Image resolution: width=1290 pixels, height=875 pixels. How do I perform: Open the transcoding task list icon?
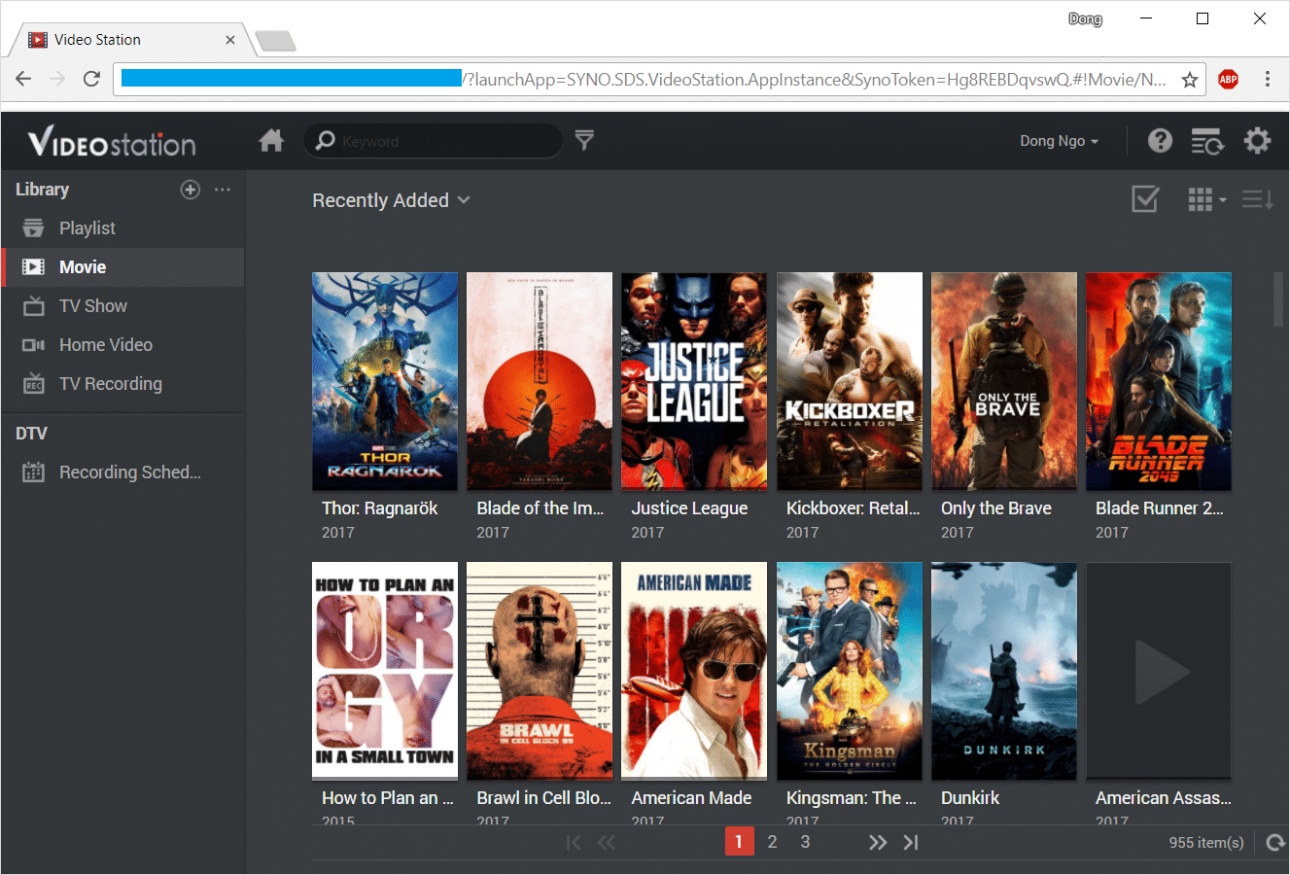point(1207,141)
